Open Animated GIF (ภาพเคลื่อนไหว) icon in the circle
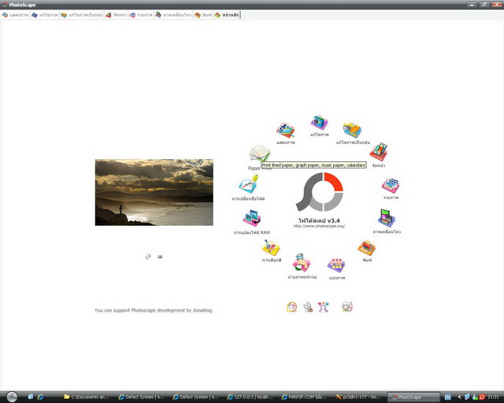The width and height of the screenshot is (504, 403). 387,218
